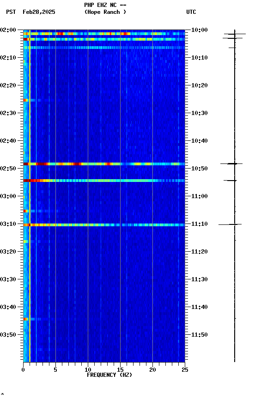Select the 03:30 PST time label
This screenshot has width=255, height=399.
(x=8, y=279)
